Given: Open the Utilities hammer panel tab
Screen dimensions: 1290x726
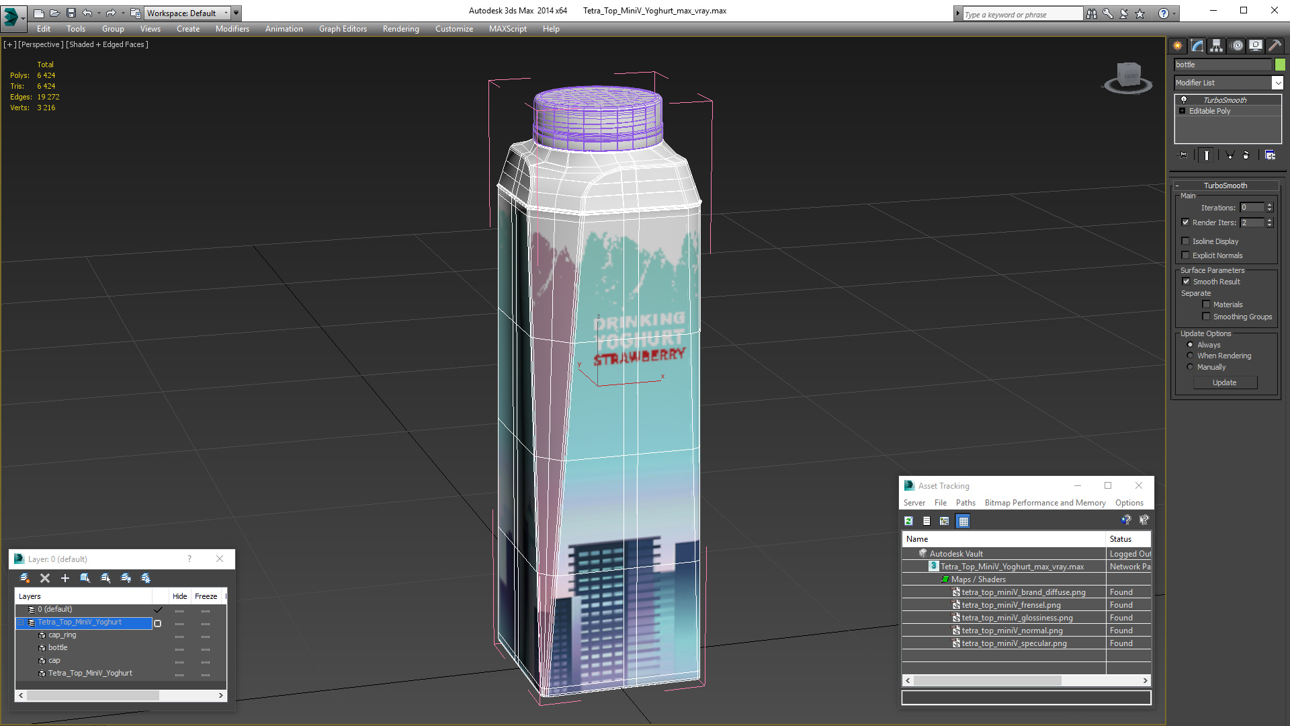Looking at the screenshot, I should pos(1275,46).
